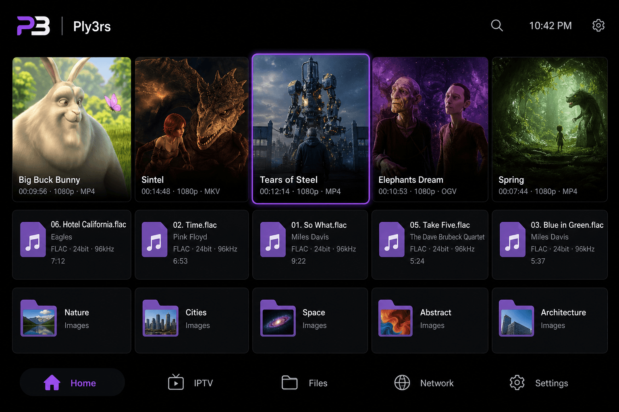
Task: Click the Ply3rs app title
Action: [x=92, y=27]
